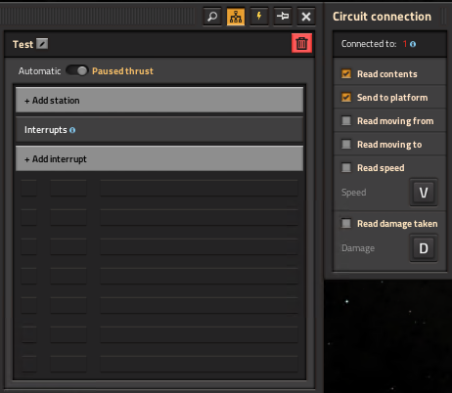Enable the Read moving from checkbox
The height and width of the screenshot is (393, 452).
click(346, 121)
